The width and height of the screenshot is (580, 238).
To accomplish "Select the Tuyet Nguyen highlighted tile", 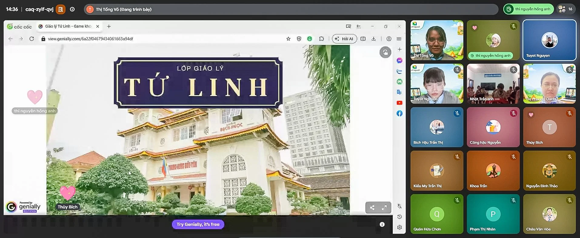I will [x=549, y=40].
